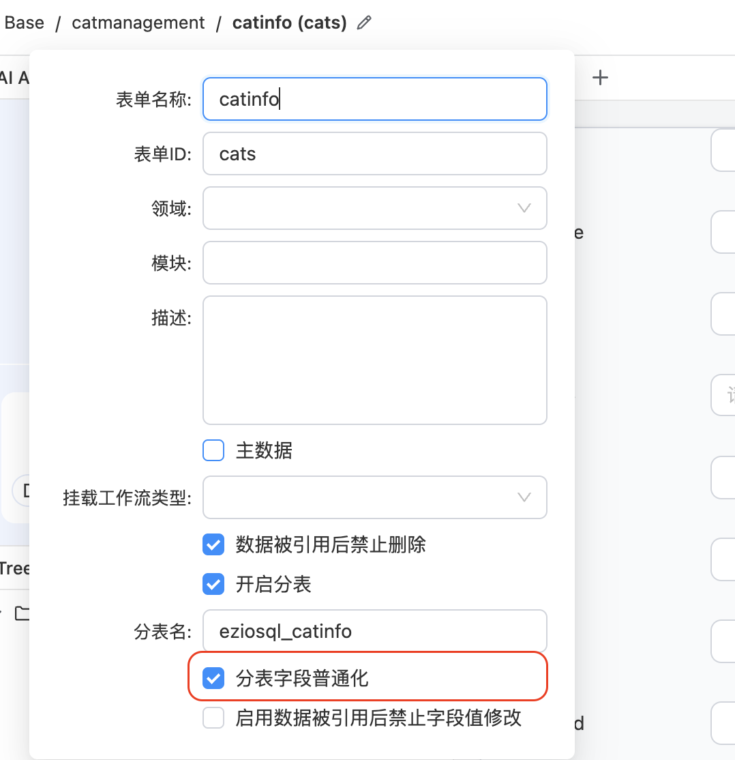Click the 描述 text area
735x760 pixels.
(374, 360)
